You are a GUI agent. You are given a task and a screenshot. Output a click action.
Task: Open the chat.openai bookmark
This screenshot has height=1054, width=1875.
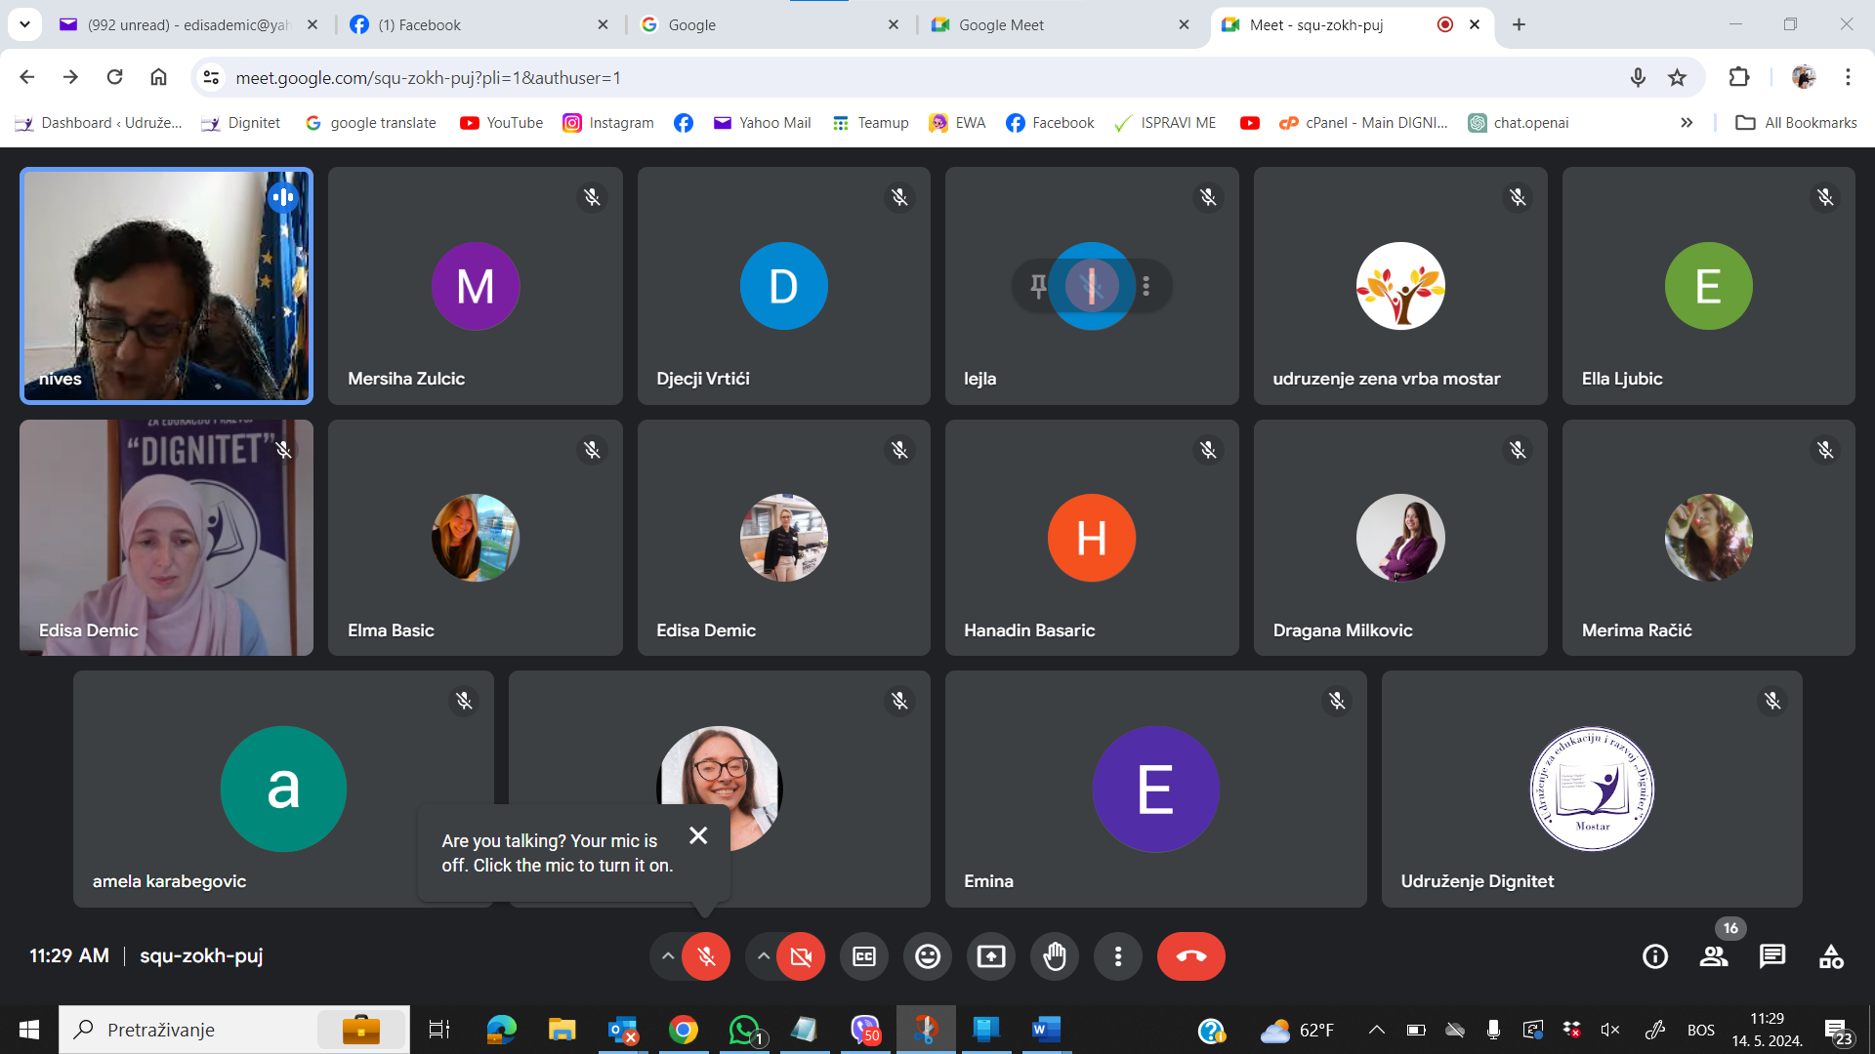[x=1520, y=123]
